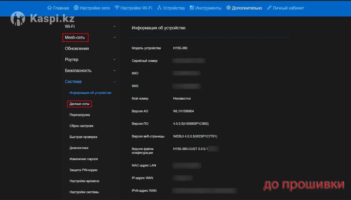This screenshot has width=351, height=200.
Task: Click the tools grid icon beside Инструменты
Action: 192,8
